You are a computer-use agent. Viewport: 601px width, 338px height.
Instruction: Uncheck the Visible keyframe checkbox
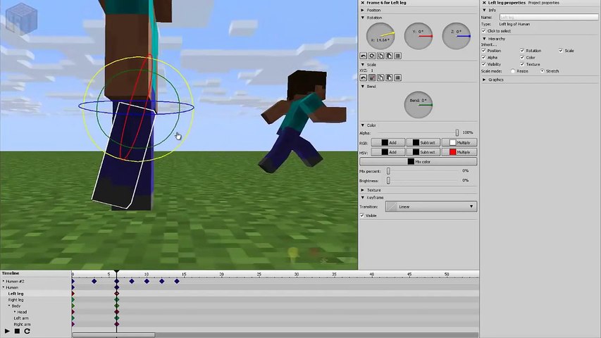click(x=362, y=215)
